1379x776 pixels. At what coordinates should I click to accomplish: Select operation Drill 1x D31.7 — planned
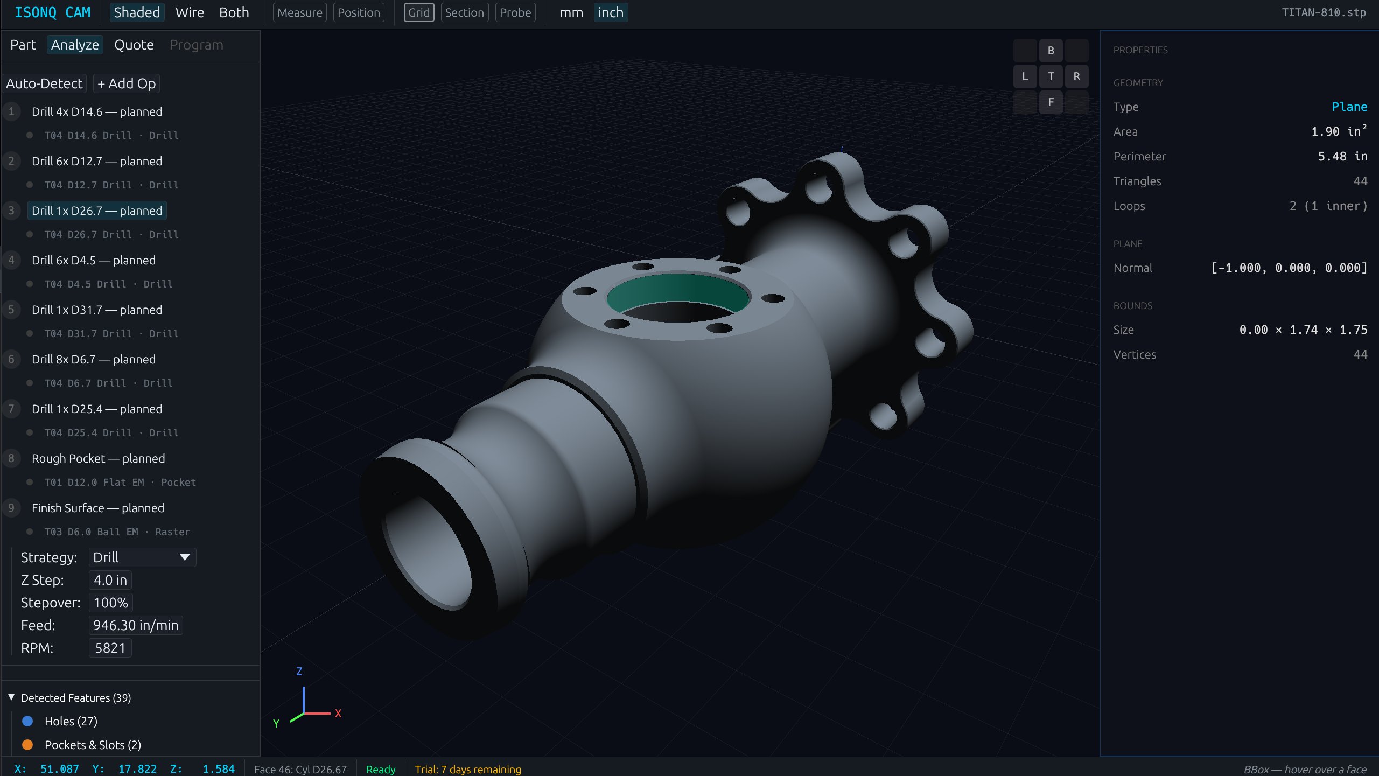coord(97,310)
